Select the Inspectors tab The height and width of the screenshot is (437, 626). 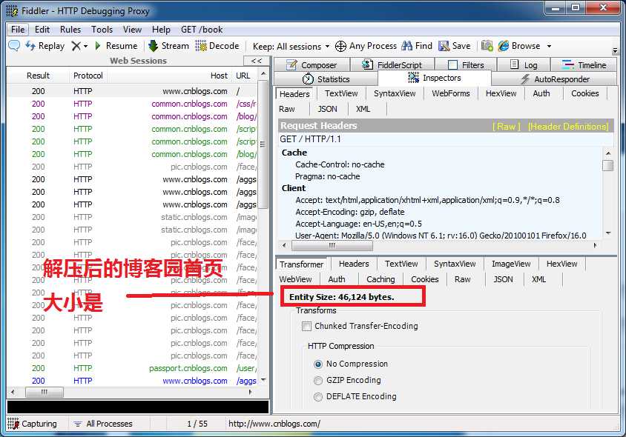coord(434,78)
